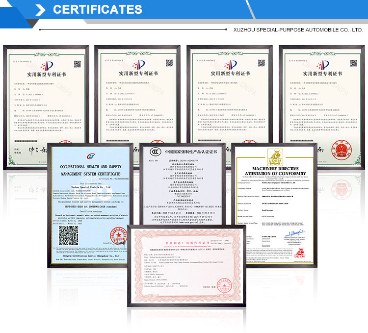Click the gold UDEM emblem on the conformity certificate
The width and height of the screenshot is (368, 333).
275,157
